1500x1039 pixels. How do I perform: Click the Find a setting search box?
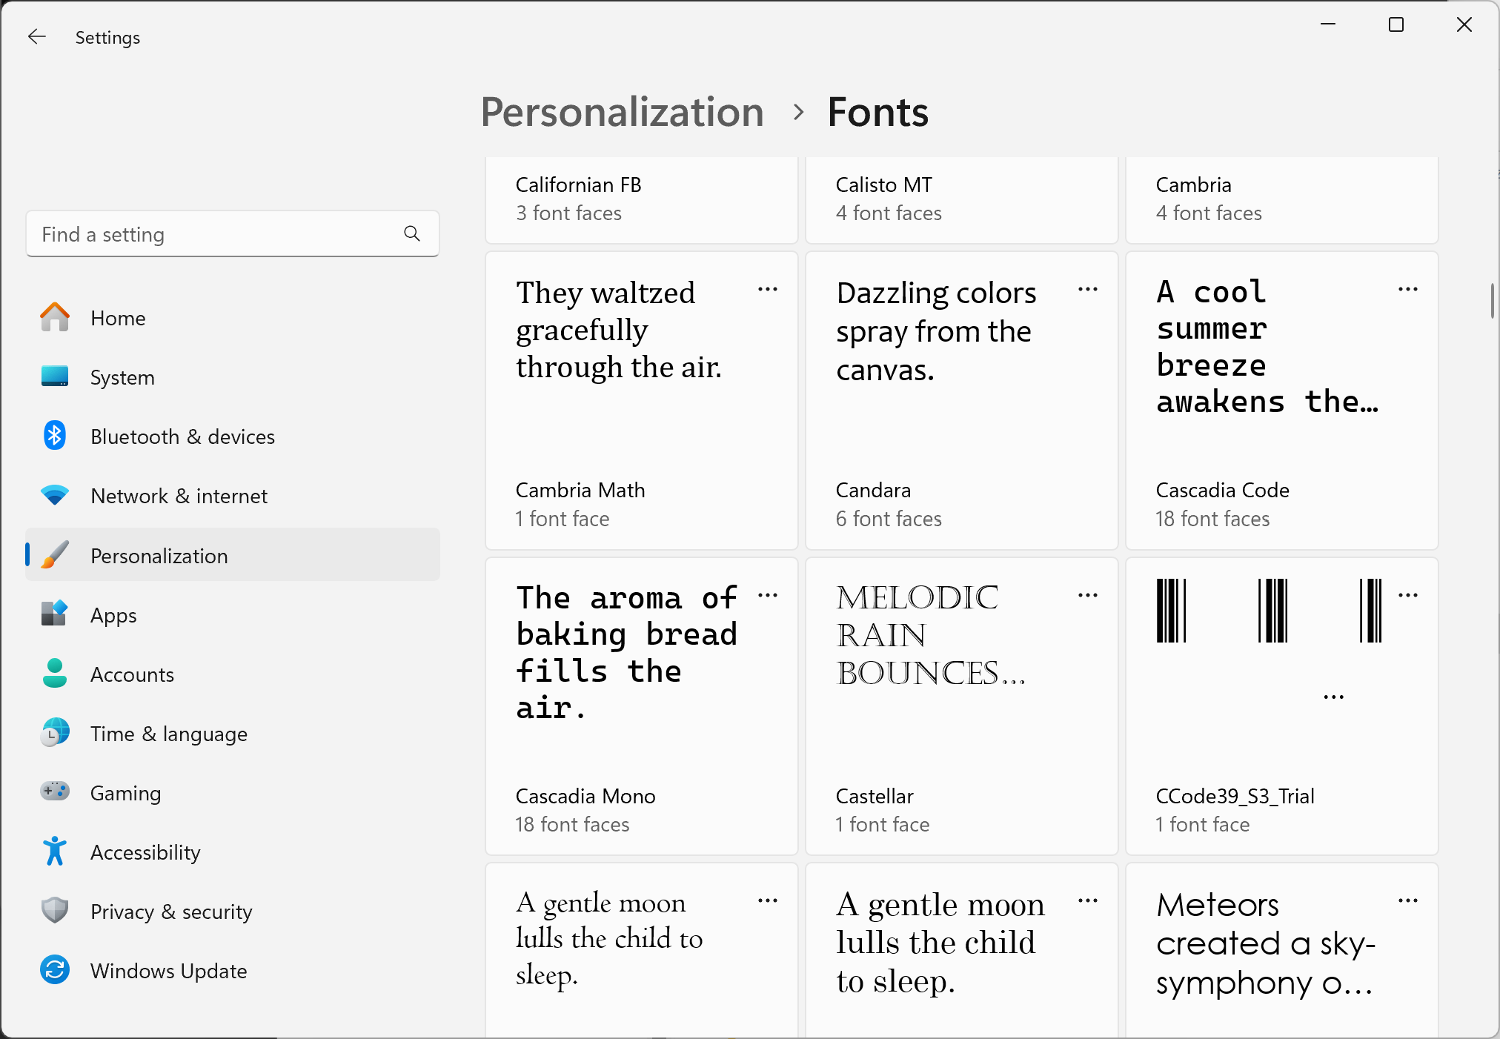233,234
